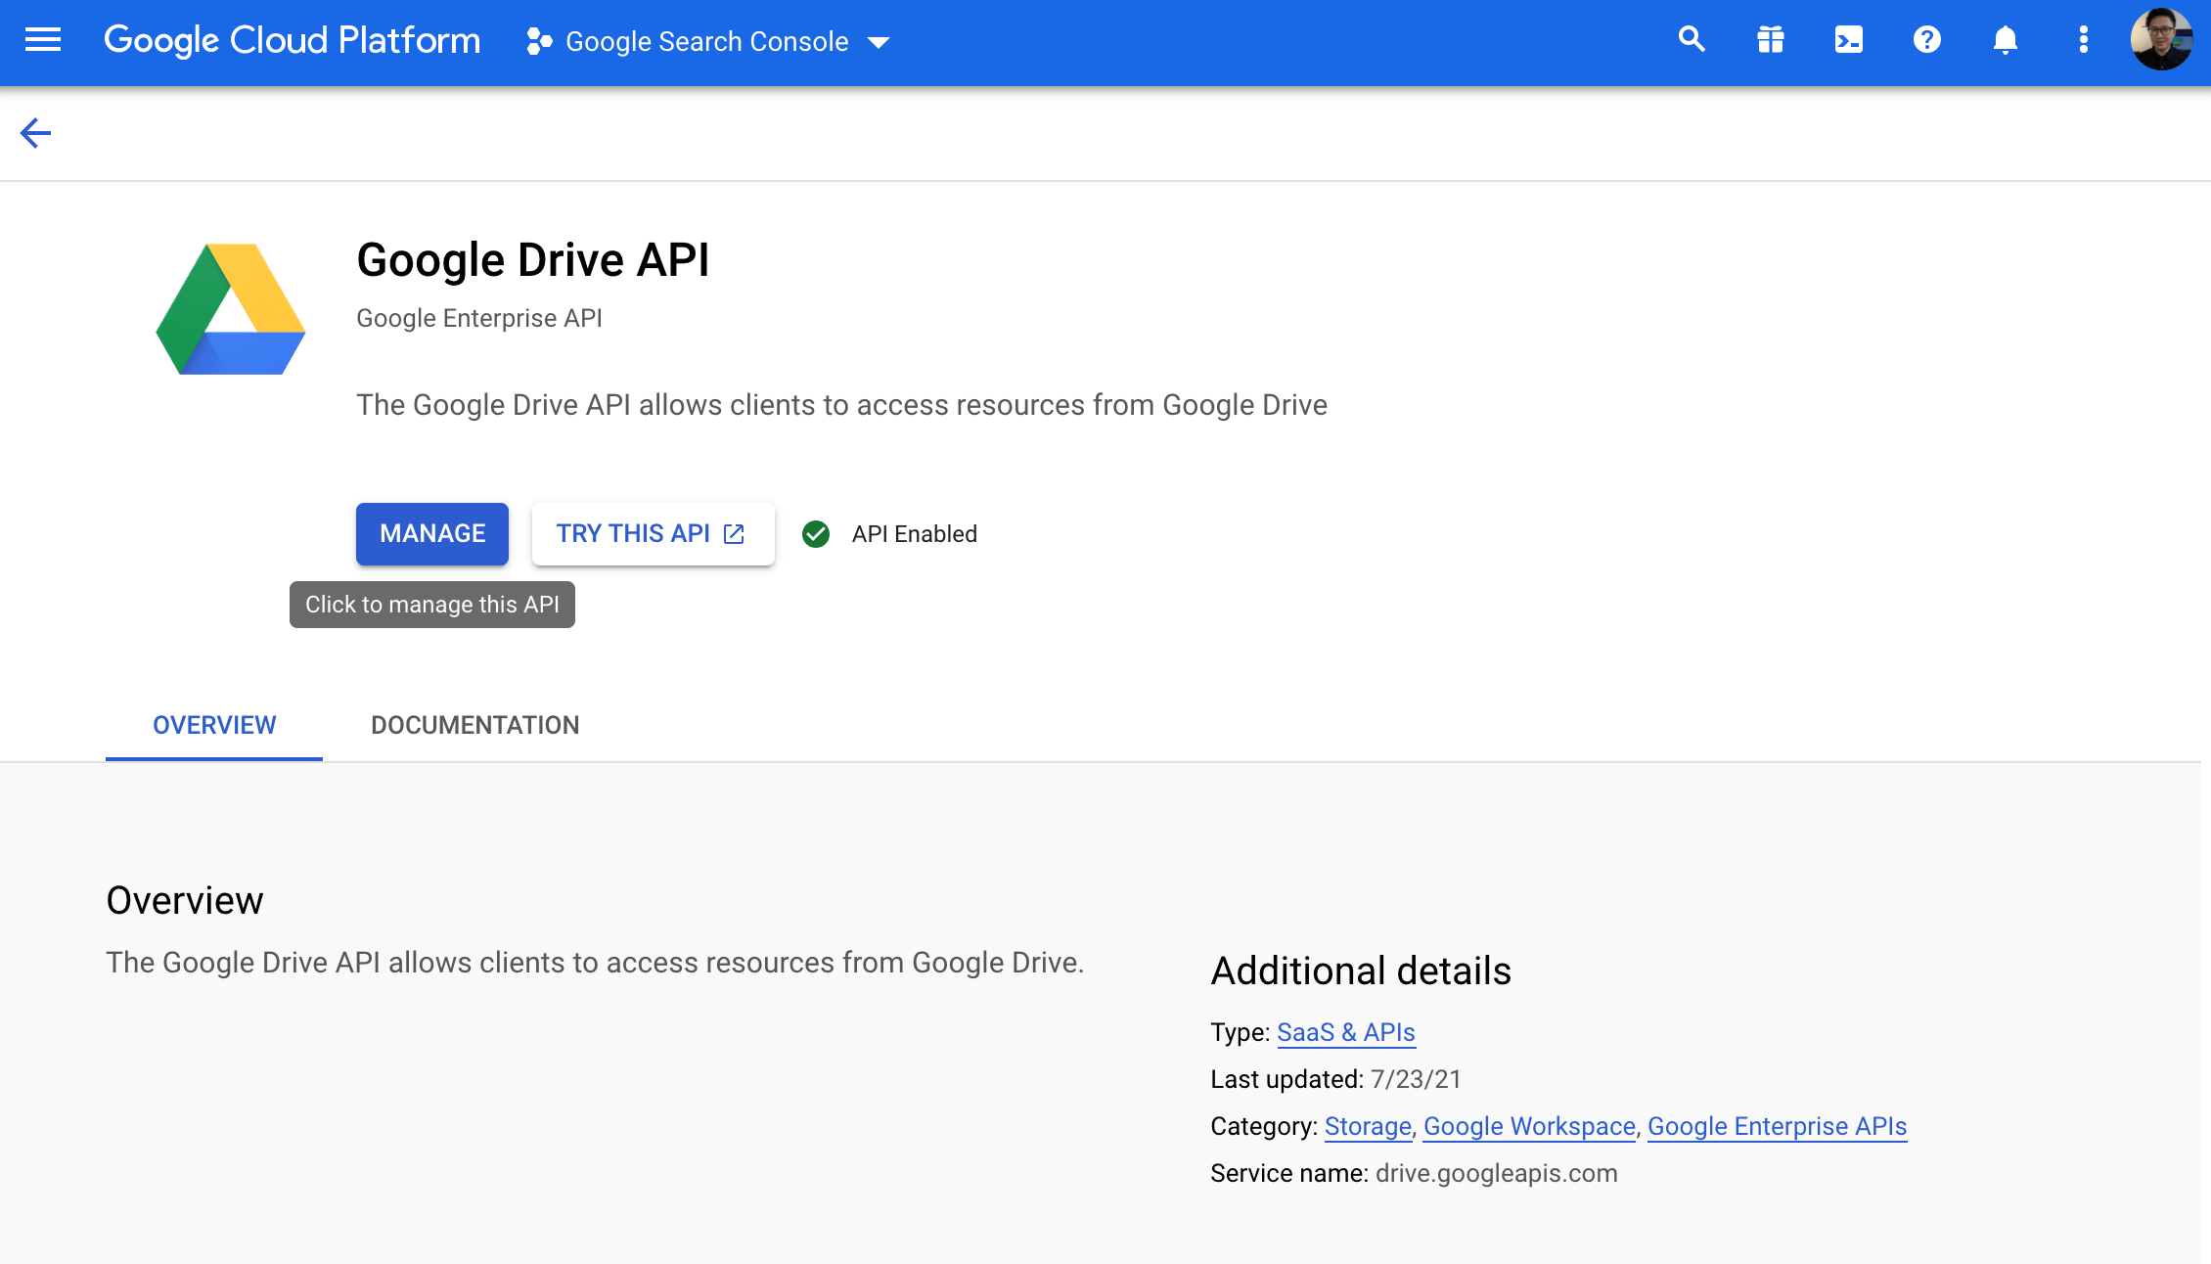Go back with the left arrow
The width and height of the screenshot is (2211, 1264).
pyautogui.click(x=35, y=133)
